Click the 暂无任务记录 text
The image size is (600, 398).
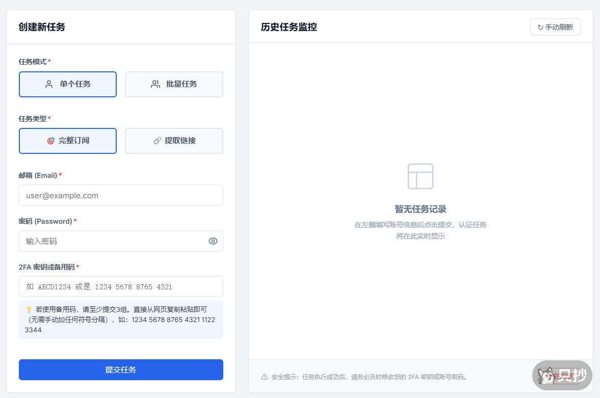pos(421,209)
